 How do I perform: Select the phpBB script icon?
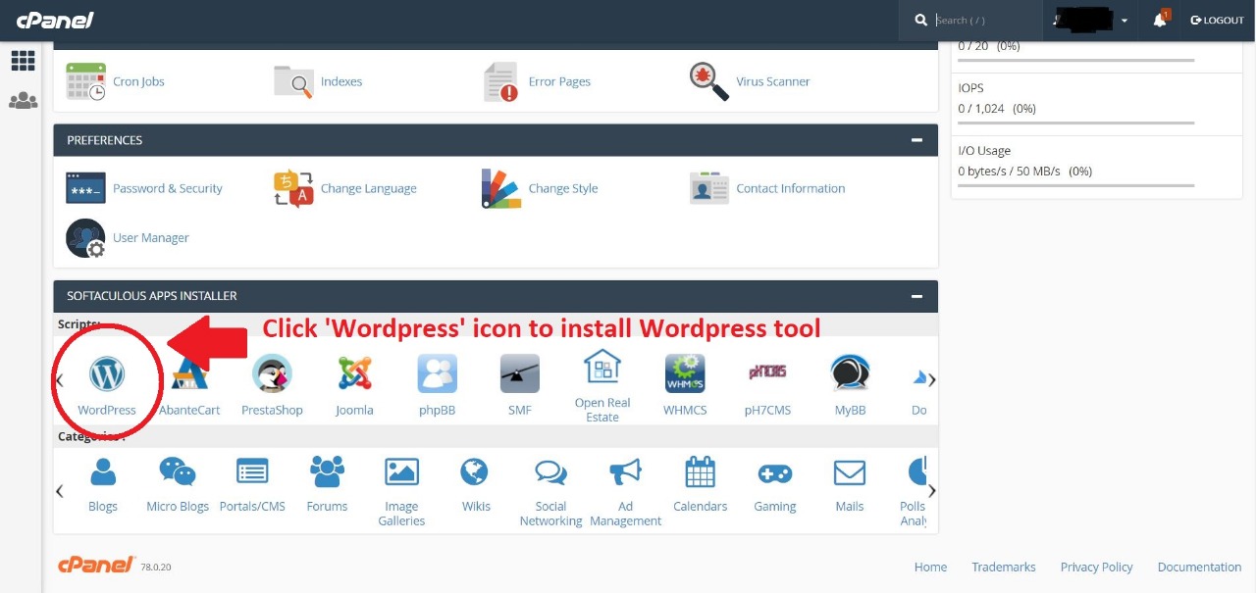pos(438,373)
